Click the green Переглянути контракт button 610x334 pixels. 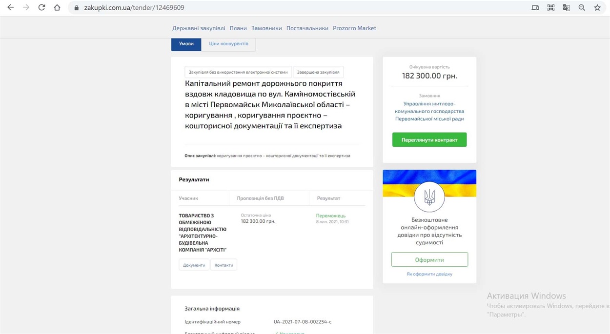[429, 140]
